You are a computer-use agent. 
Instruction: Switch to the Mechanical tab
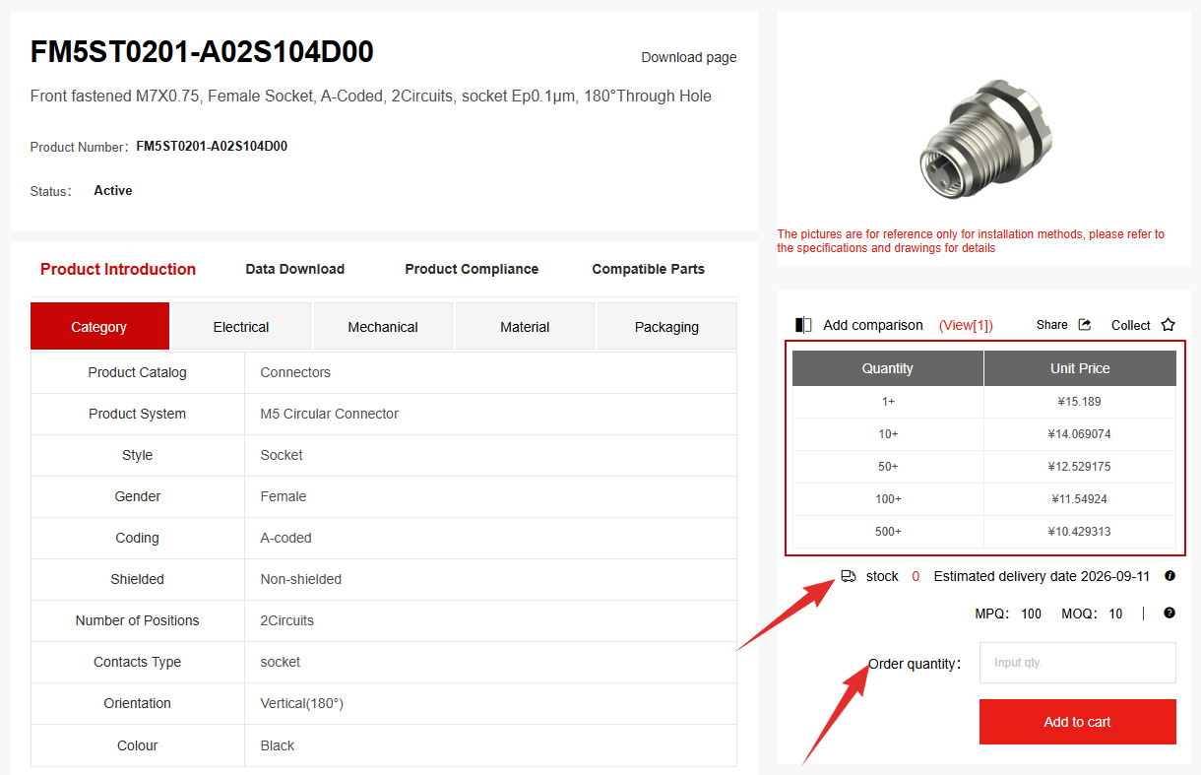click(383, 326)
